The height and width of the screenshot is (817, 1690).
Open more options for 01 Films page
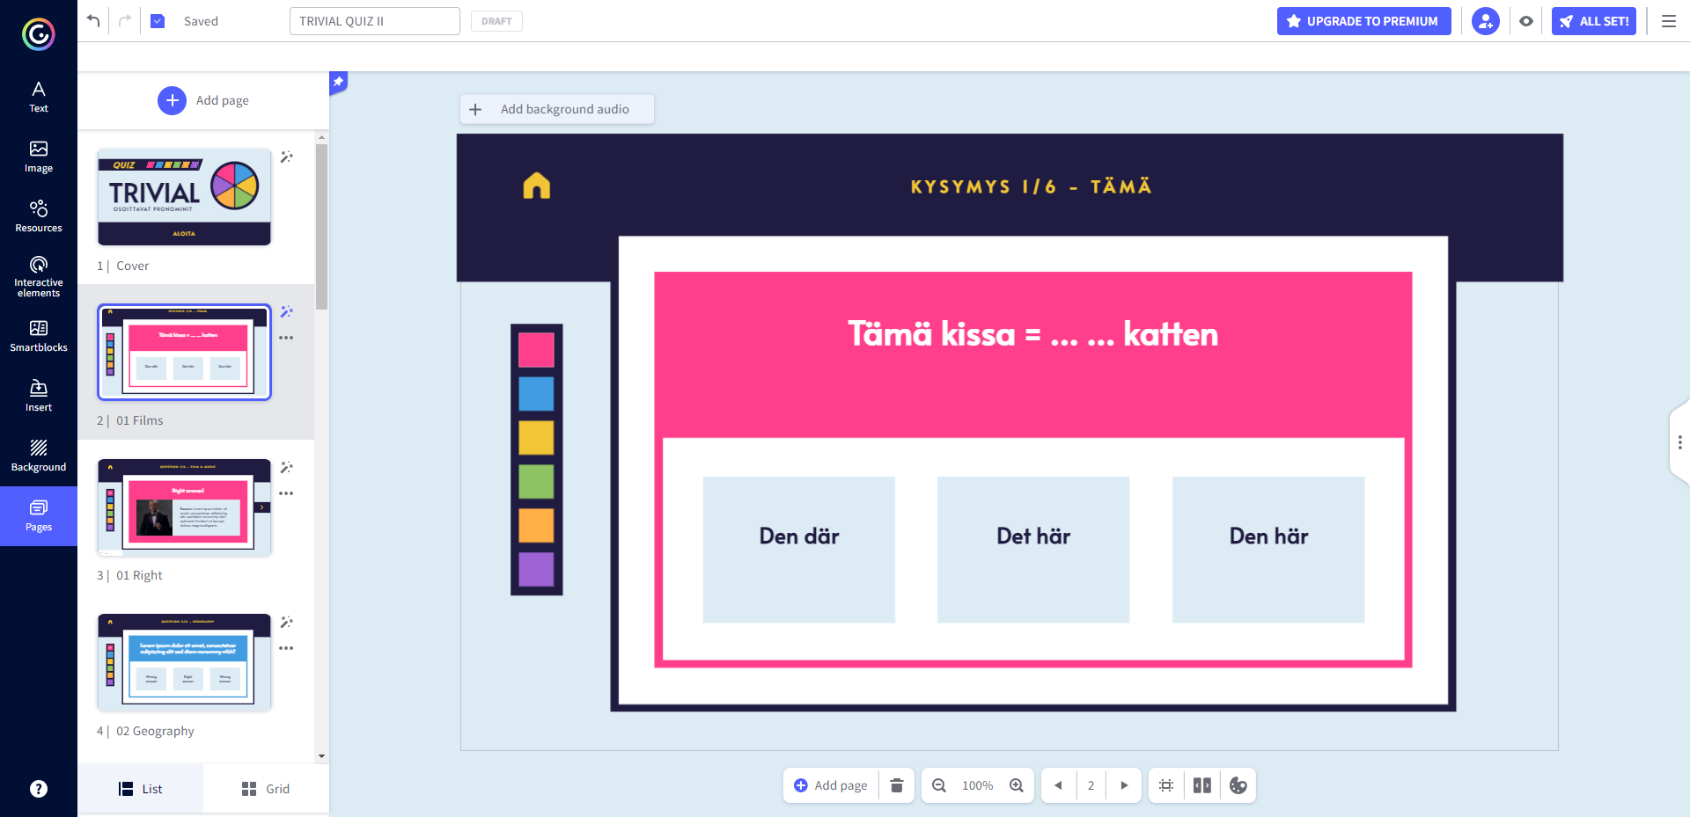click(286, 338)
